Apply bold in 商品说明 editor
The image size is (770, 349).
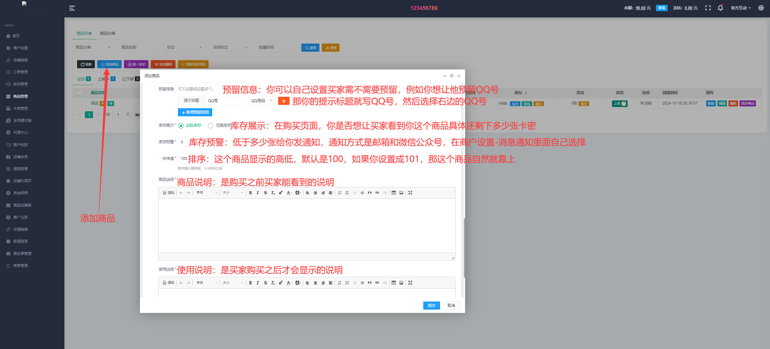click(x=250, y=193)
